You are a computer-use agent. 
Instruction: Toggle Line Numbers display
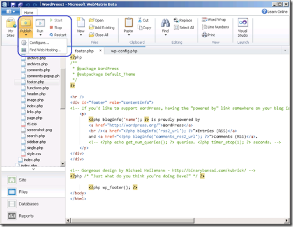216,27
